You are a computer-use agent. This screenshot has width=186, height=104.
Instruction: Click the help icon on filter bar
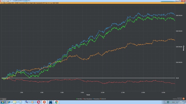click(x=185, y=3)
